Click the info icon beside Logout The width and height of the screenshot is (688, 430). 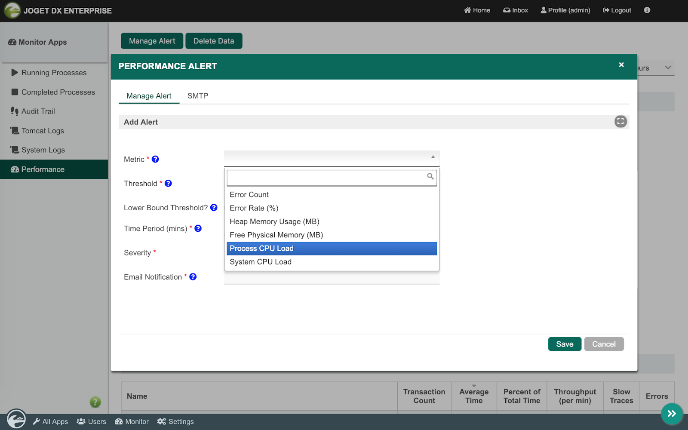(647, 10)
